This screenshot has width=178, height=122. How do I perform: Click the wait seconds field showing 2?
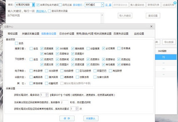64,102
